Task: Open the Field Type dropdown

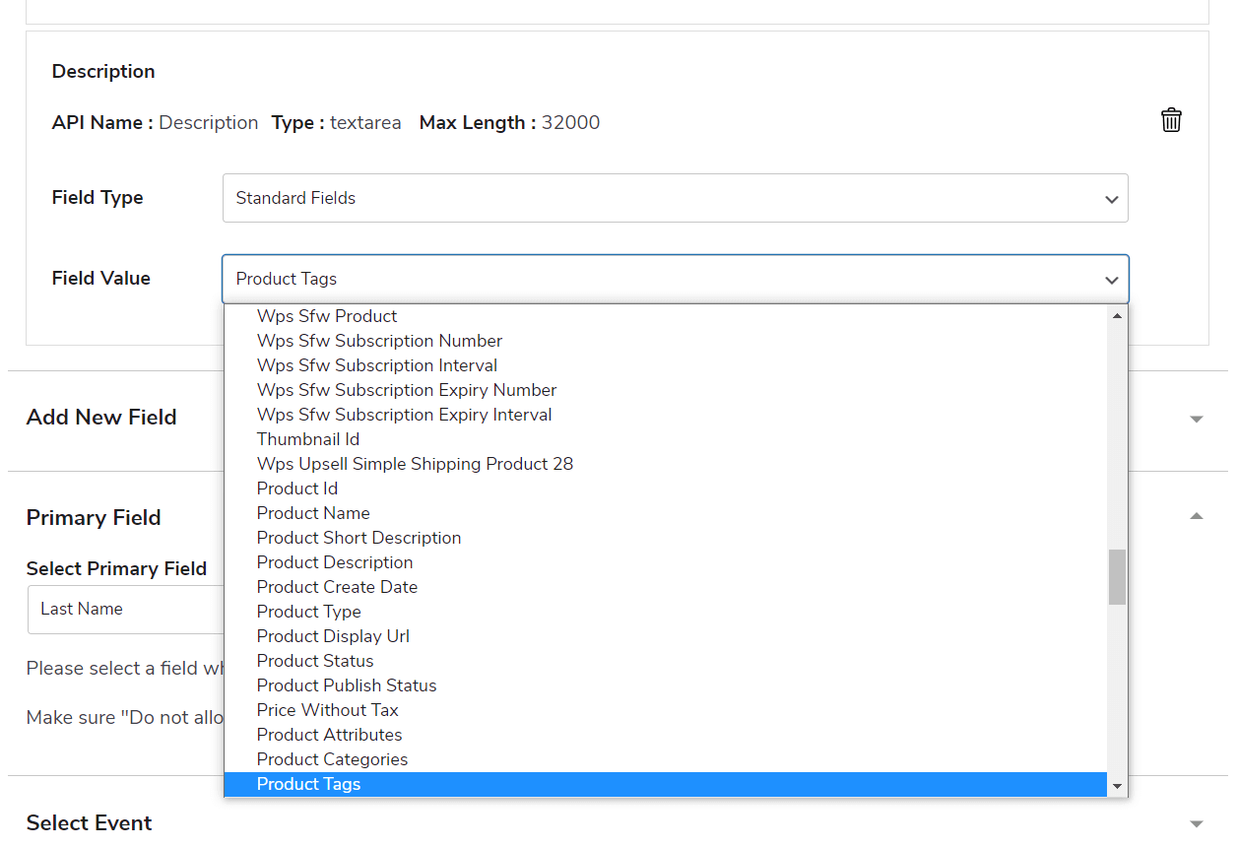Action: (675, 198)
